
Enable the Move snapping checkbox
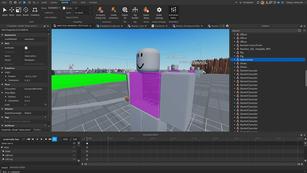coord(64,13)
